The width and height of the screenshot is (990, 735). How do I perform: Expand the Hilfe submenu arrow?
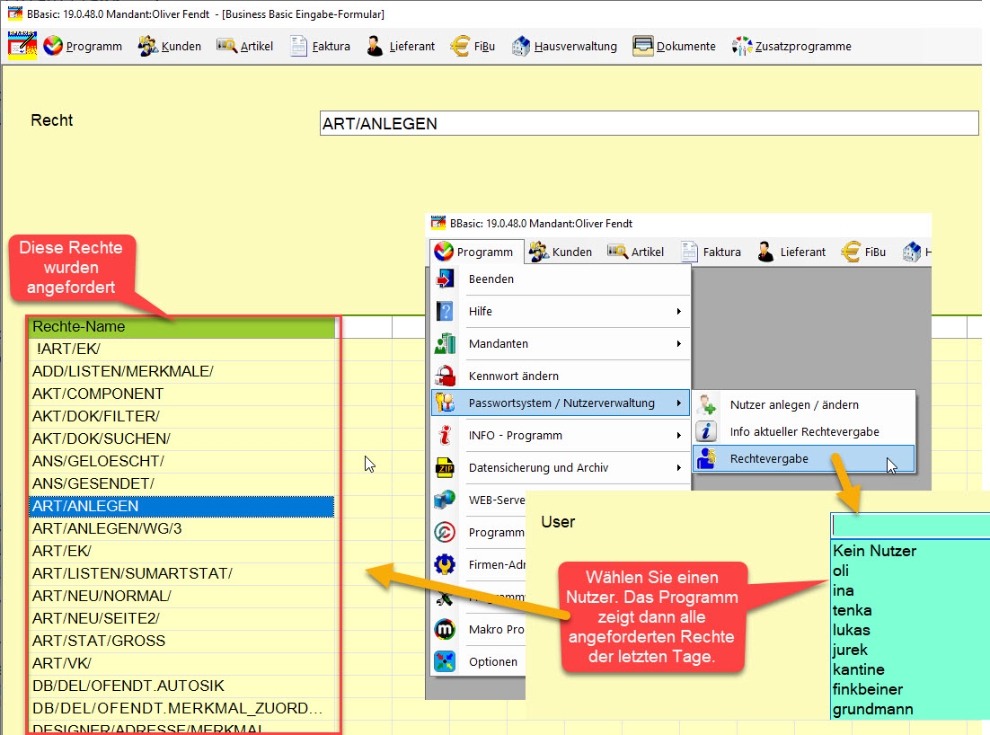[x=679, y=311]
